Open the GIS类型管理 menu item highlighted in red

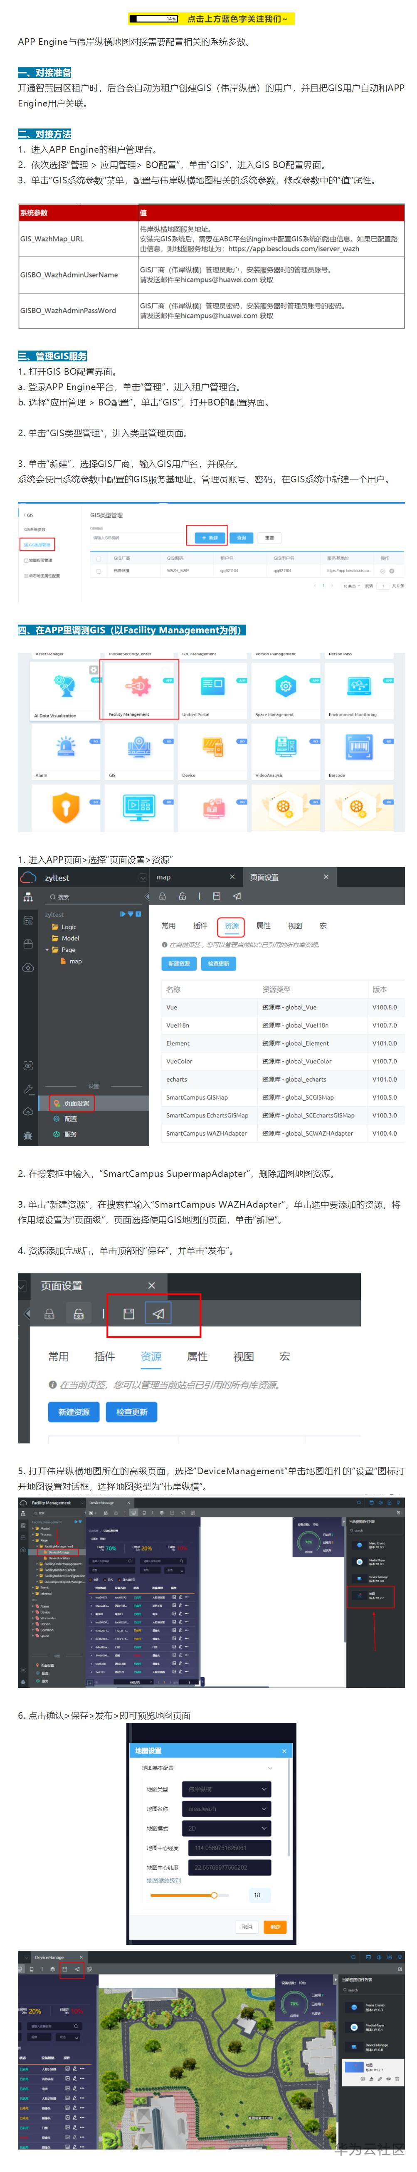[x=37, y=545]
